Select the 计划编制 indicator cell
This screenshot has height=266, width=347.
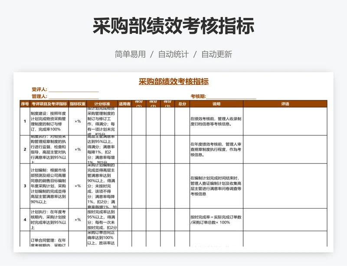click(x=49, y=186)
